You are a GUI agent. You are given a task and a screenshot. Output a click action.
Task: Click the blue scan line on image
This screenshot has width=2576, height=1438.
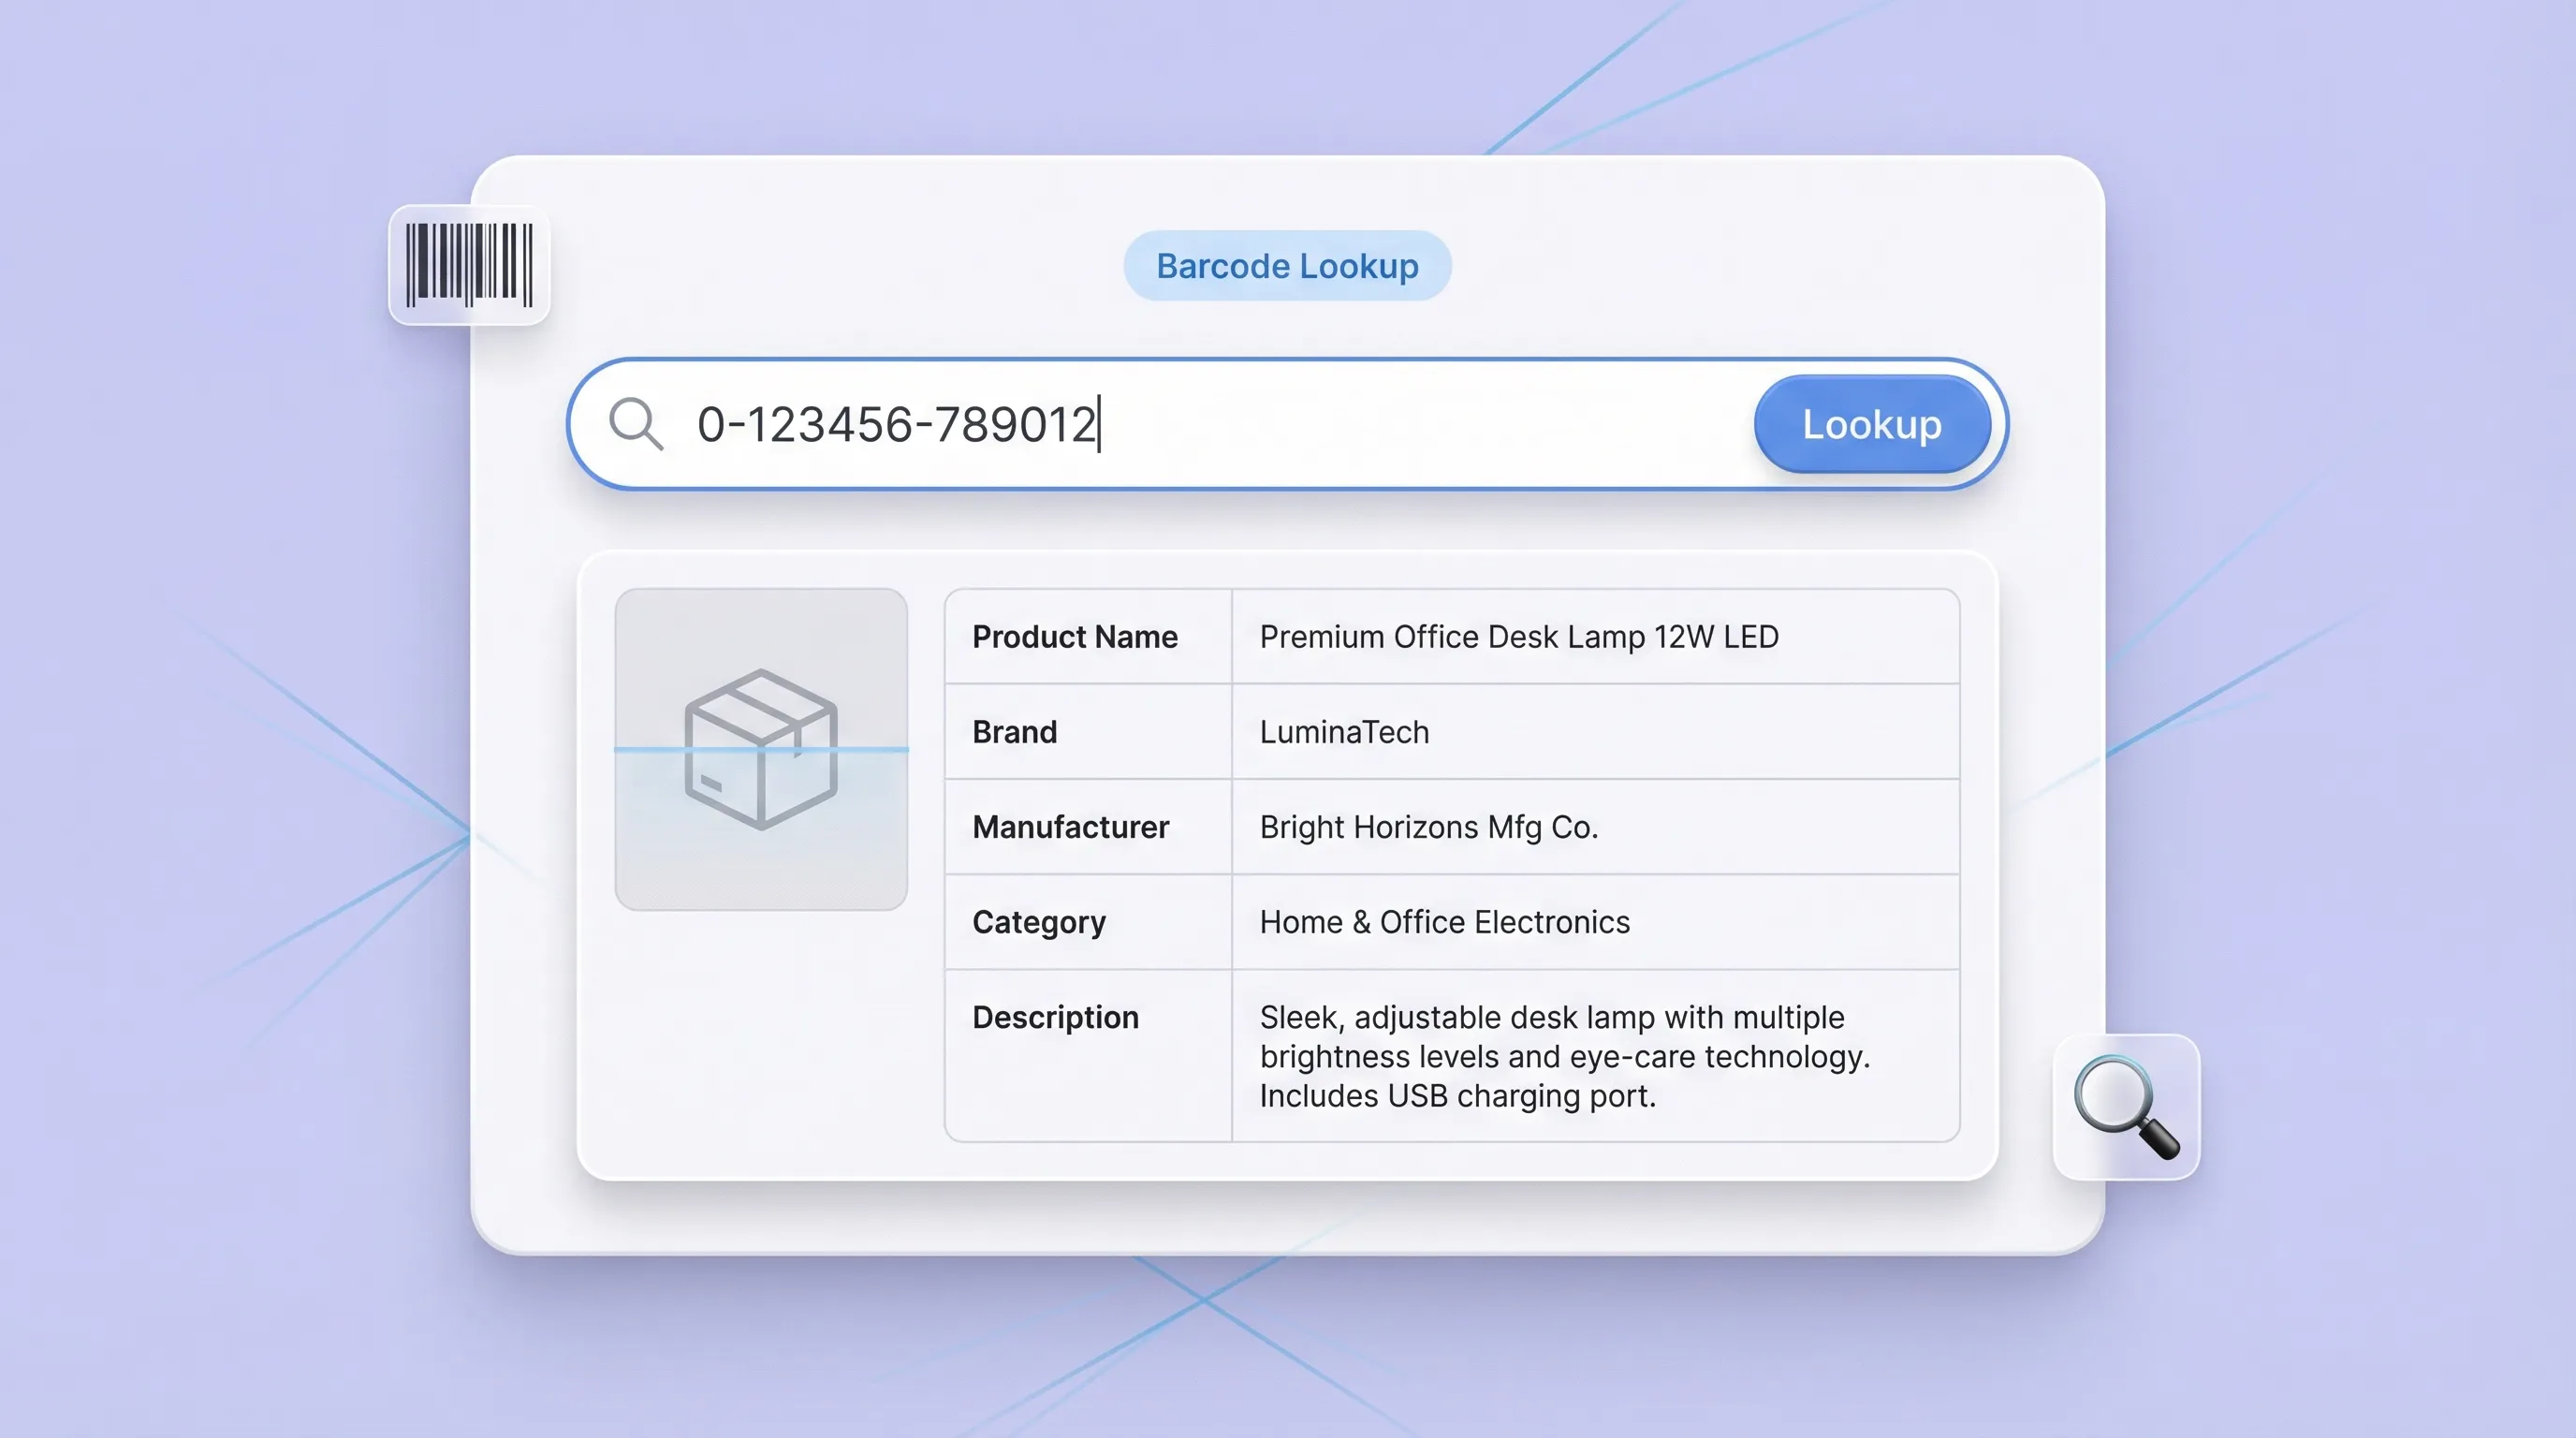pos(650,749)
